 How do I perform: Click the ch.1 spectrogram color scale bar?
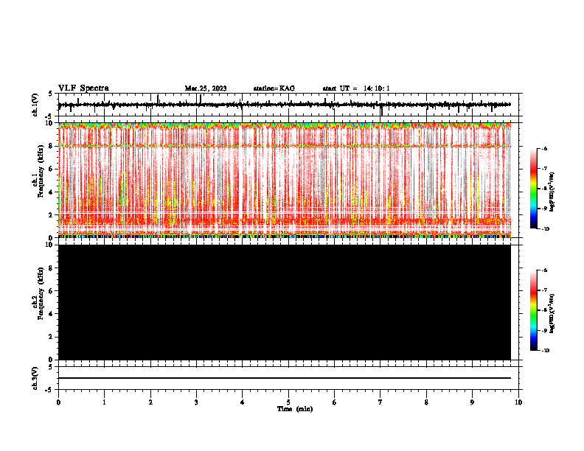coord(534,189)
